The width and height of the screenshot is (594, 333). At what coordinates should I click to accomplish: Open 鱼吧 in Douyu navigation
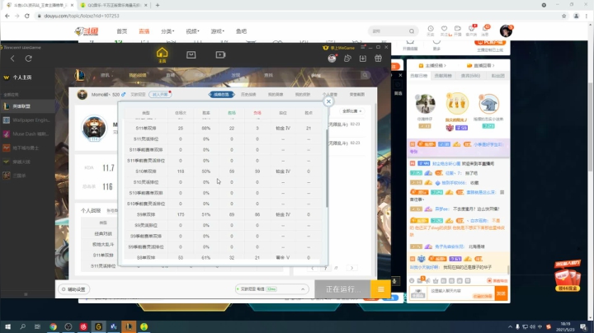(241, 31)
